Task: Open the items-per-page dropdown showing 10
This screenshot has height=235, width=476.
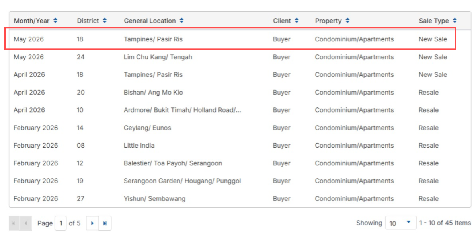Action: tap(400, 223)
